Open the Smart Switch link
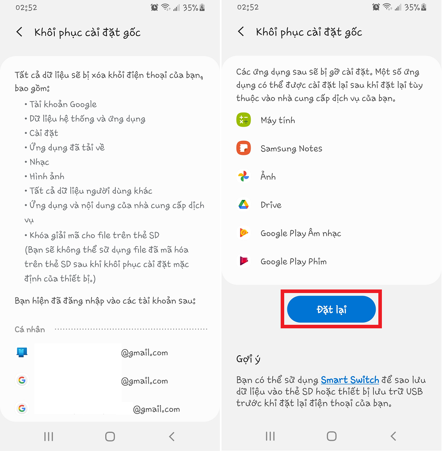The width and height of the screenshot is (442, 451). 350,380
